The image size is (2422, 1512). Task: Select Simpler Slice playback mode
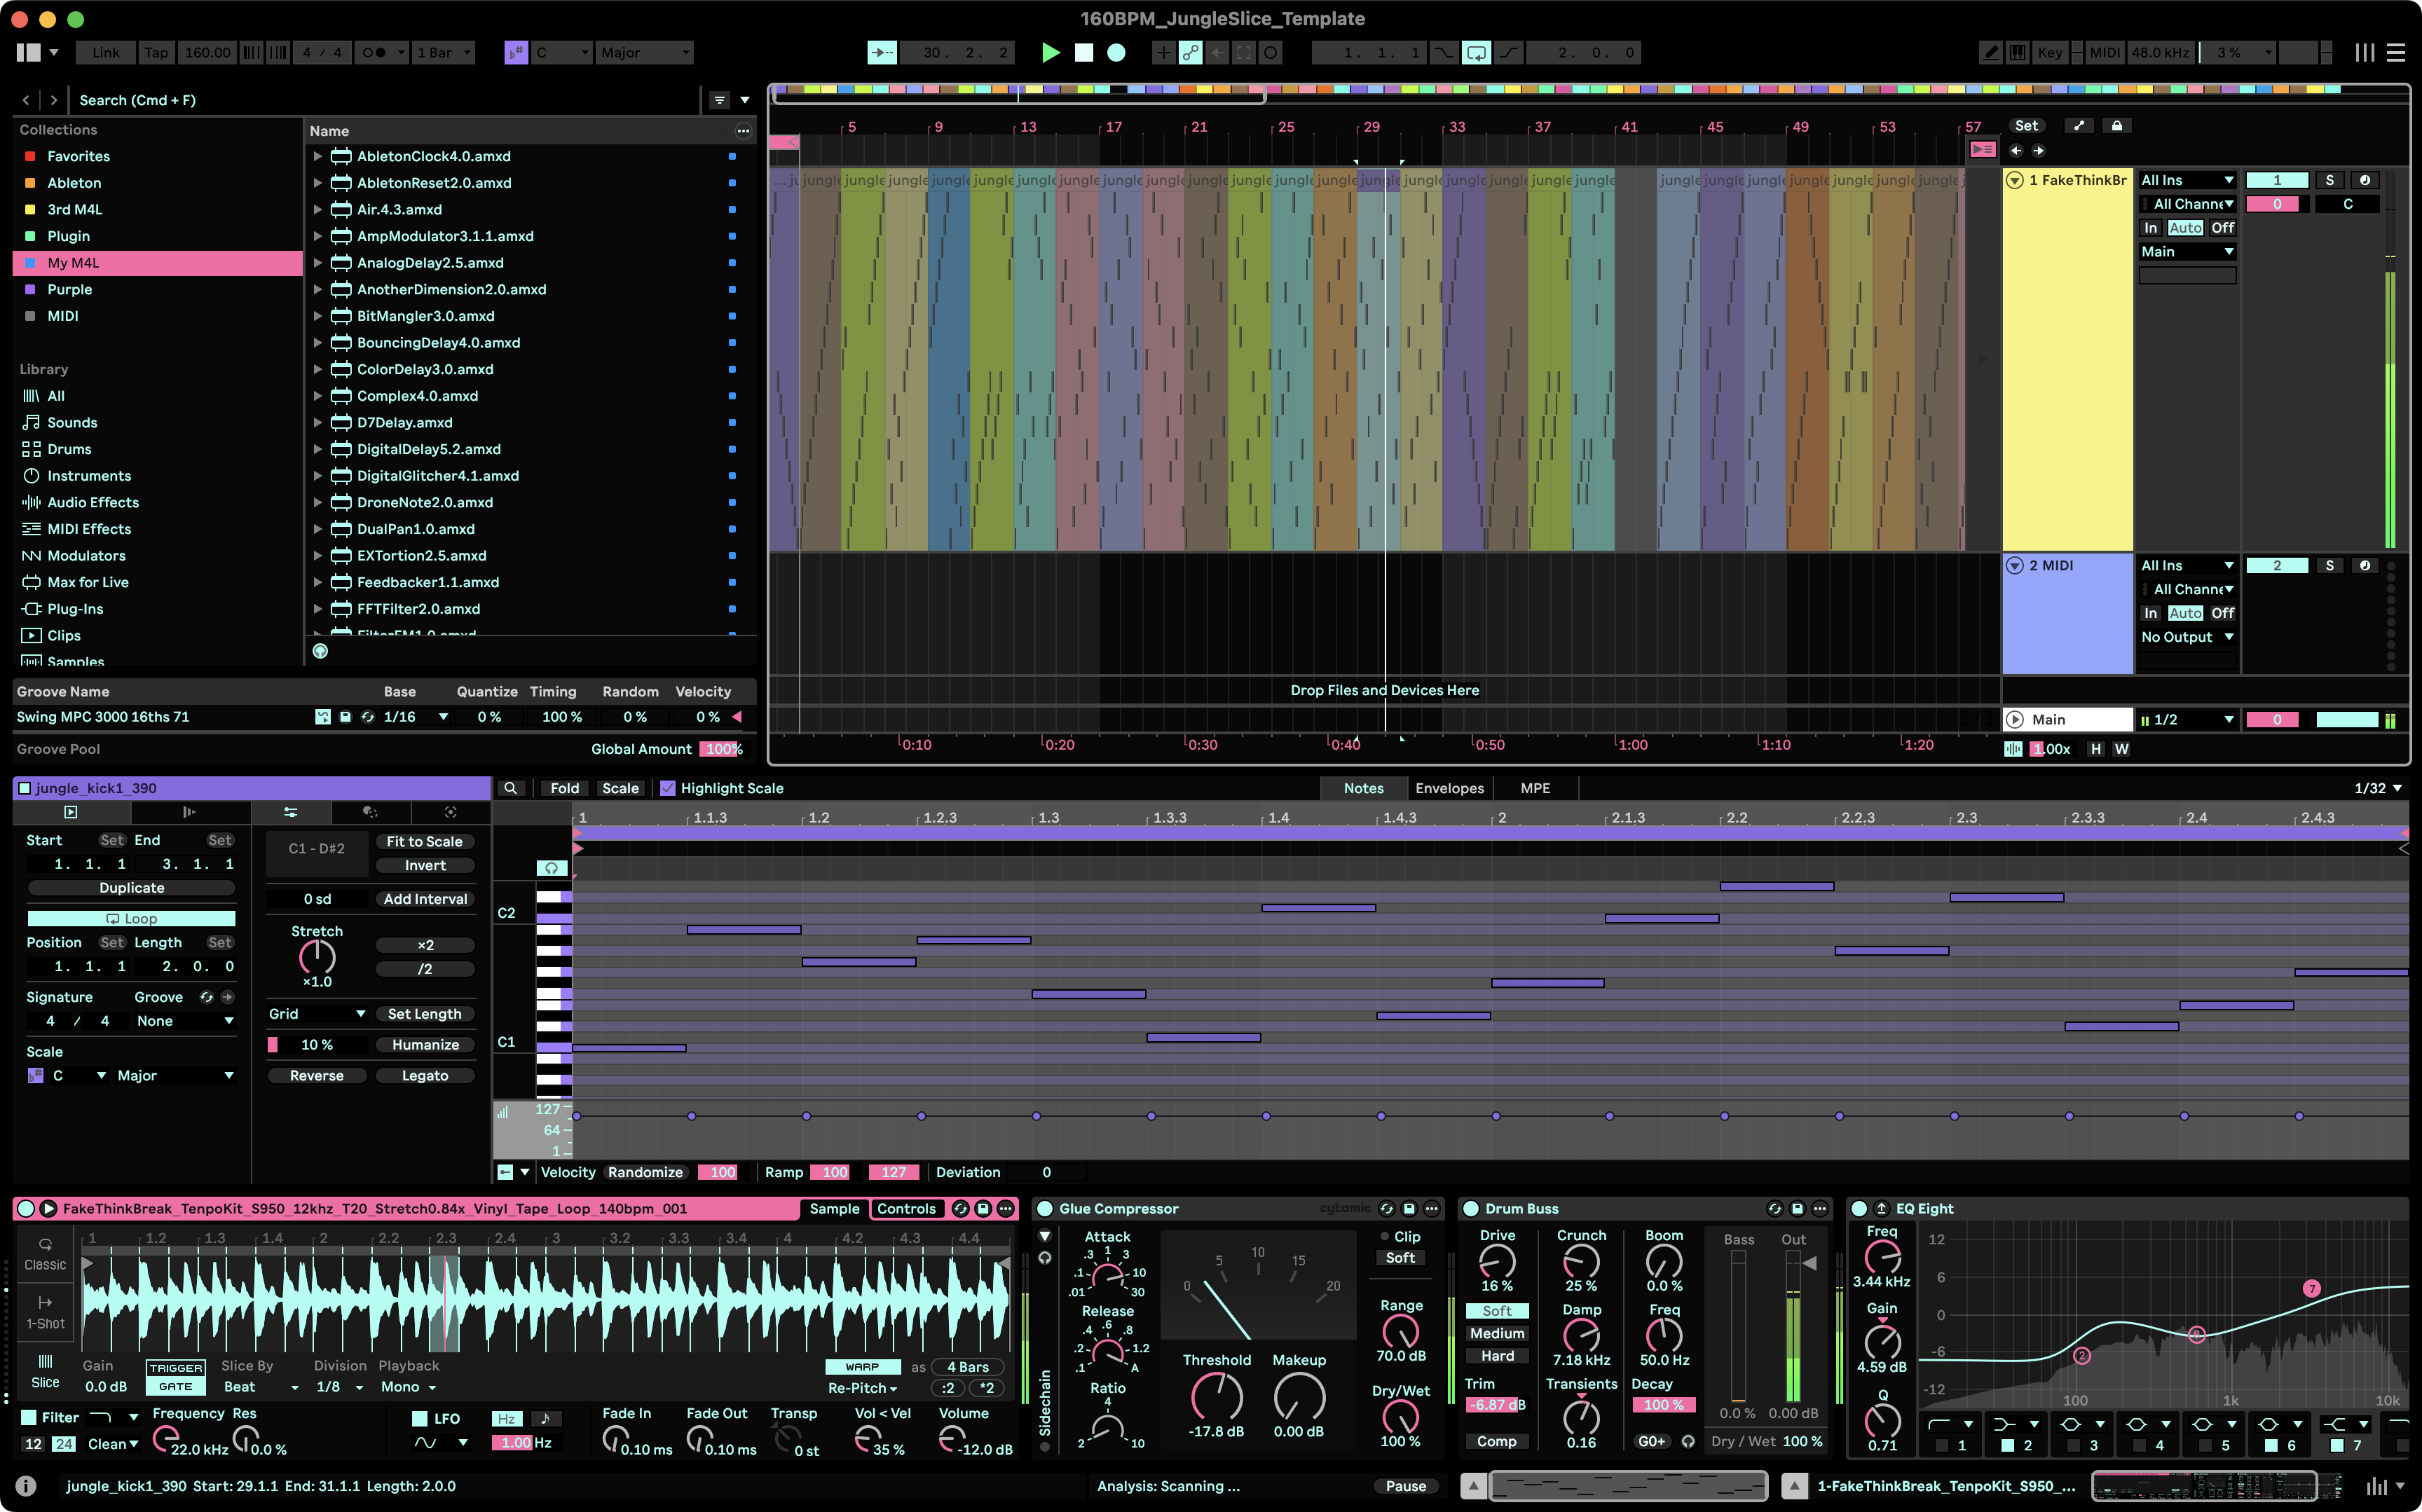[45, 1371]
